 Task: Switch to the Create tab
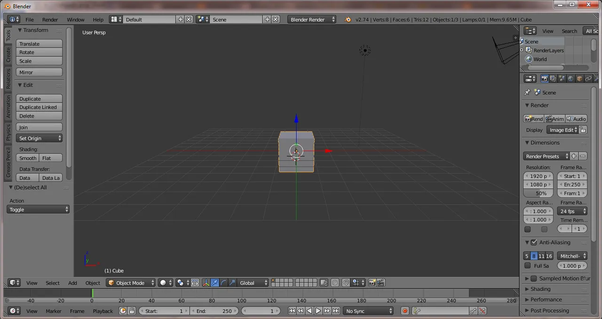click(x=8, y=55)
